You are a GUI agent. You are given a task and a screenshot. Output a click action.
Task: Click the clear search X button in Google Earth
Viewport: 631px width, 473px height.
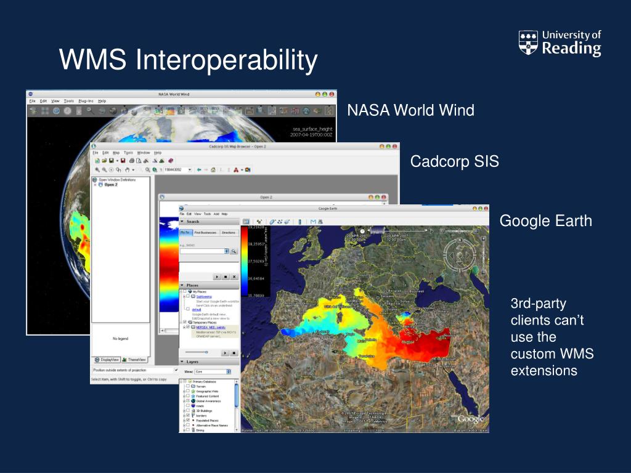pyautogui.click(x=234, y=277)
